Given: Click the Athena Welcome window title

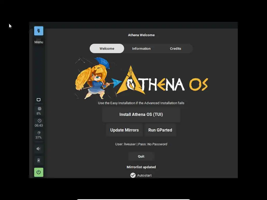Looking at the screenshot, I should pos(141,35).
